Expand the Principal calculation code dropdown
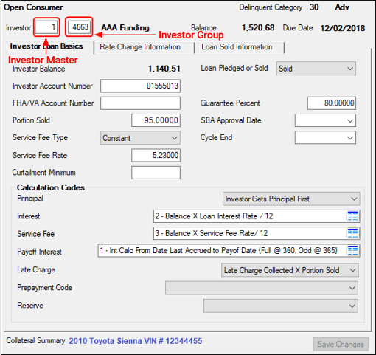The width and height of the screenshot is (376, 355). coord(291,199)
